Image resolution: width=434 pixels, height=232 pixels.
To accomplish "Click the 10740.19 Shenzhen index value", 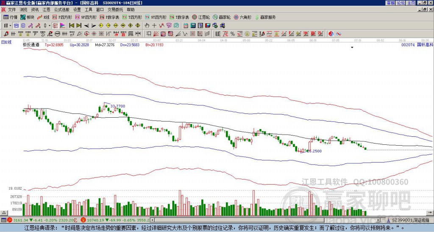I will 95,220.
